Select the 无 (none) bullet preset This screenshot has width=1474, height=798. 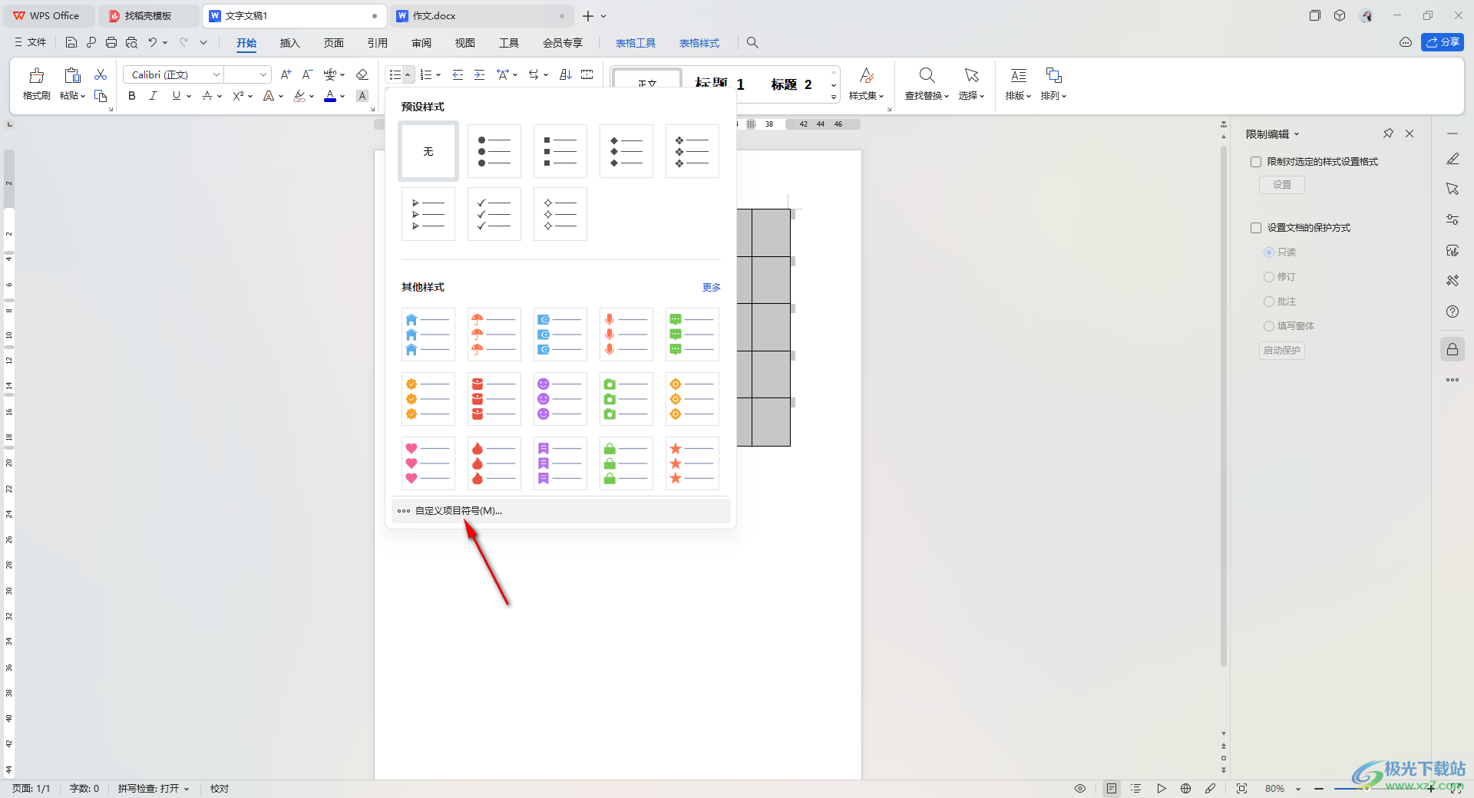(428, 151)
